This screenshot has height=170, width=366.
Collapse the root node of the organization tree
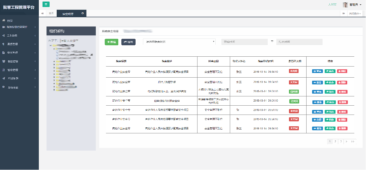click(51, 45)
